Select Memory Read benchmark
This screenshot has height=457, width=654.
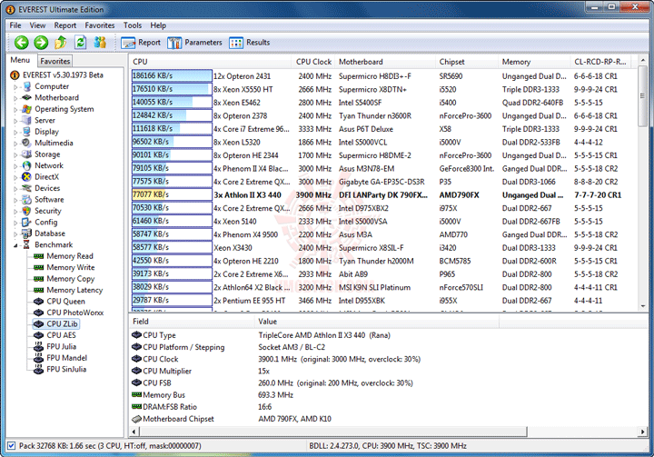click(70, 256)
